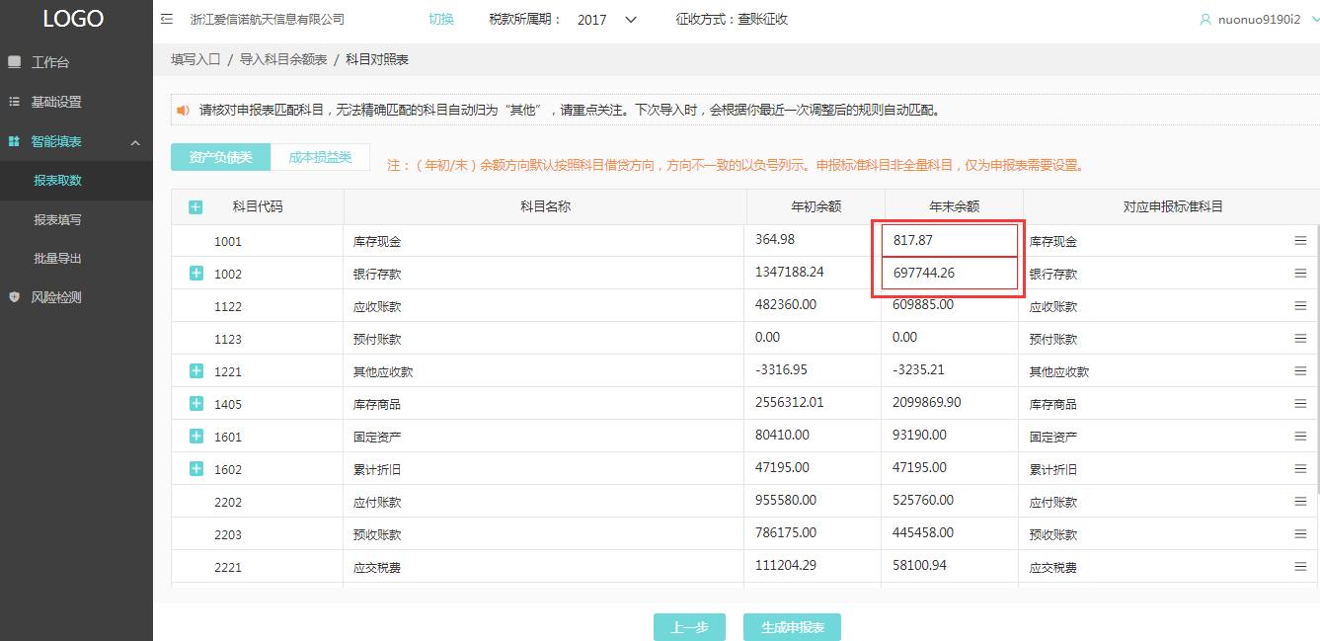Open row menu for 应收账款

1300,305
